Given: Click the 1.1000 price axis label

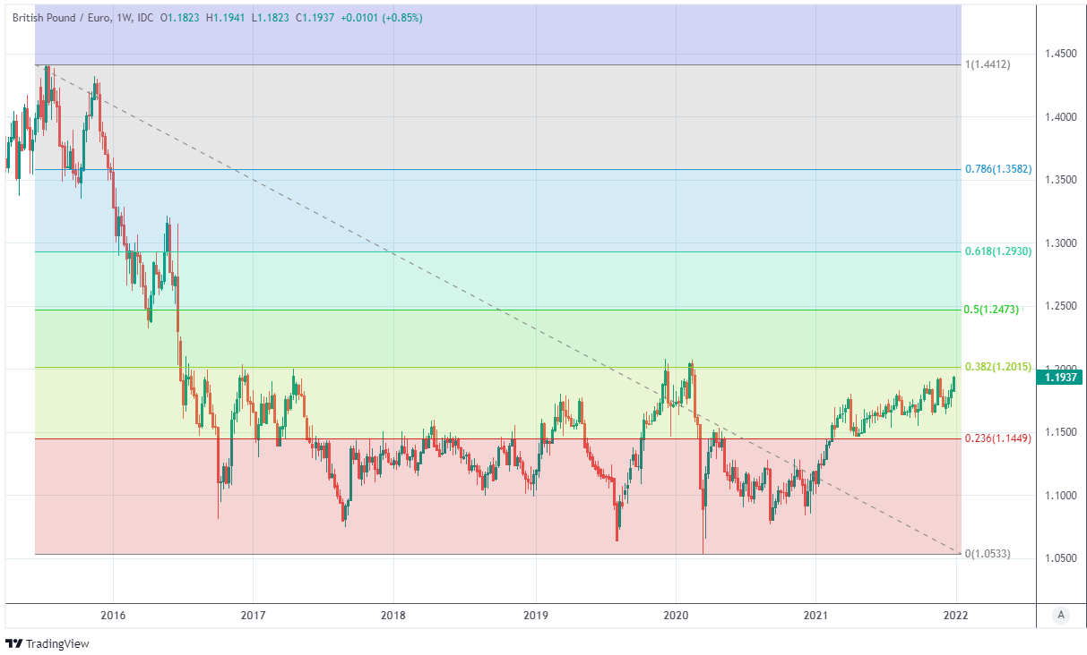Looking at the screenshot, I should tap(1061, 496).
